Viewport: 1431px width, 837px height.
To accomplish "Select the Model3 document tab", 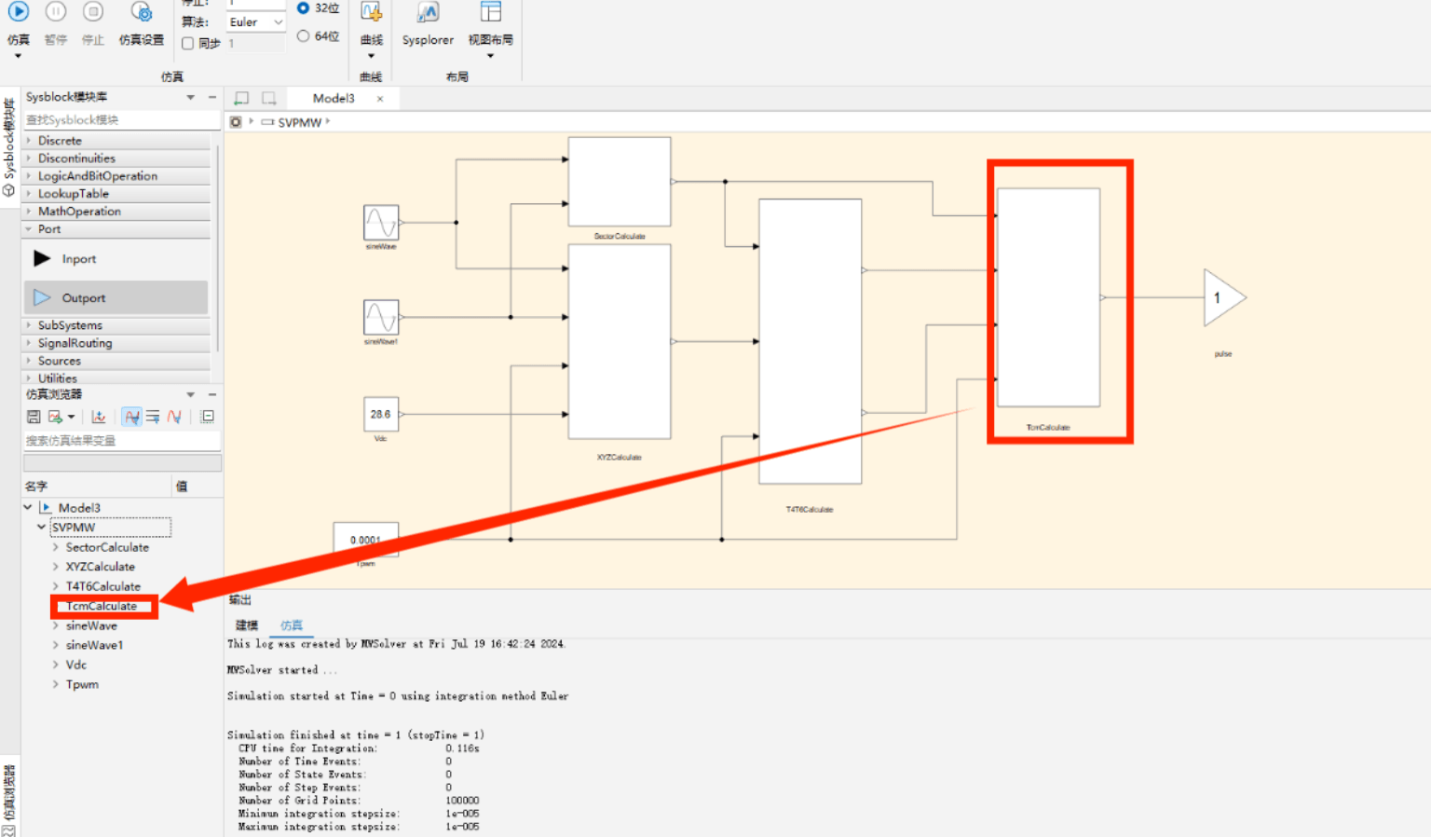I will point(334,98).
